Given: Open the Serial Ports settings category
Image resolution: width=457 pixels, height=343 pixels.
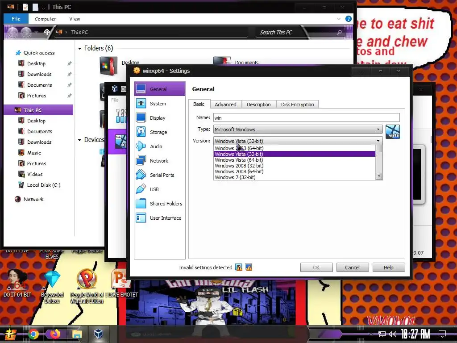Looking at the screenshot, I should point(160,175).
